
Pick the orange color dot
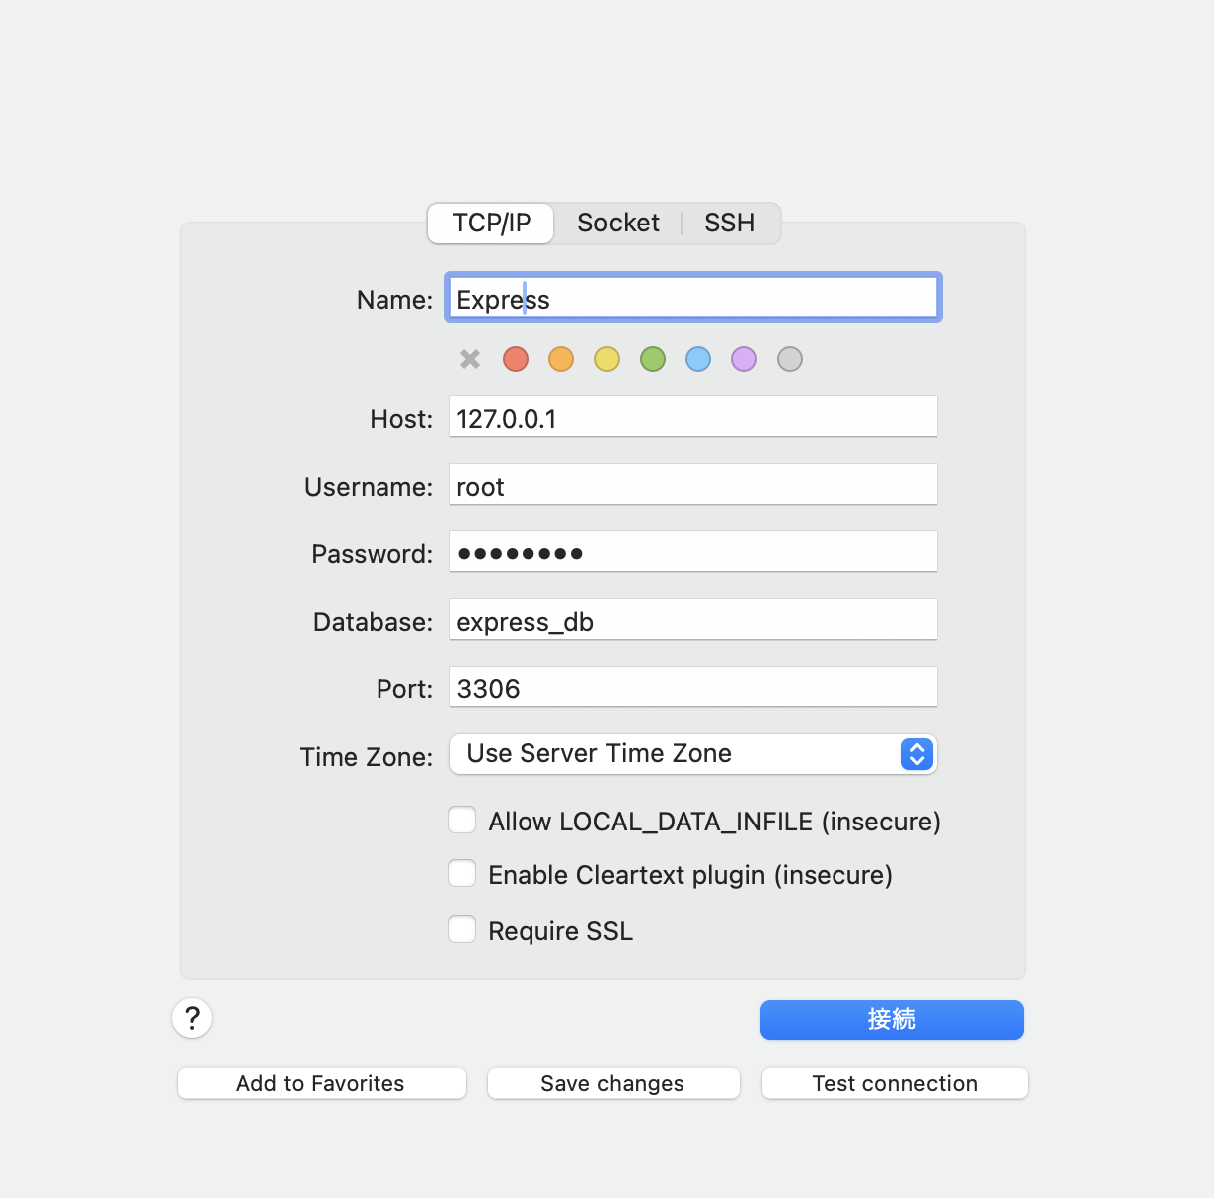pos(561,359)
